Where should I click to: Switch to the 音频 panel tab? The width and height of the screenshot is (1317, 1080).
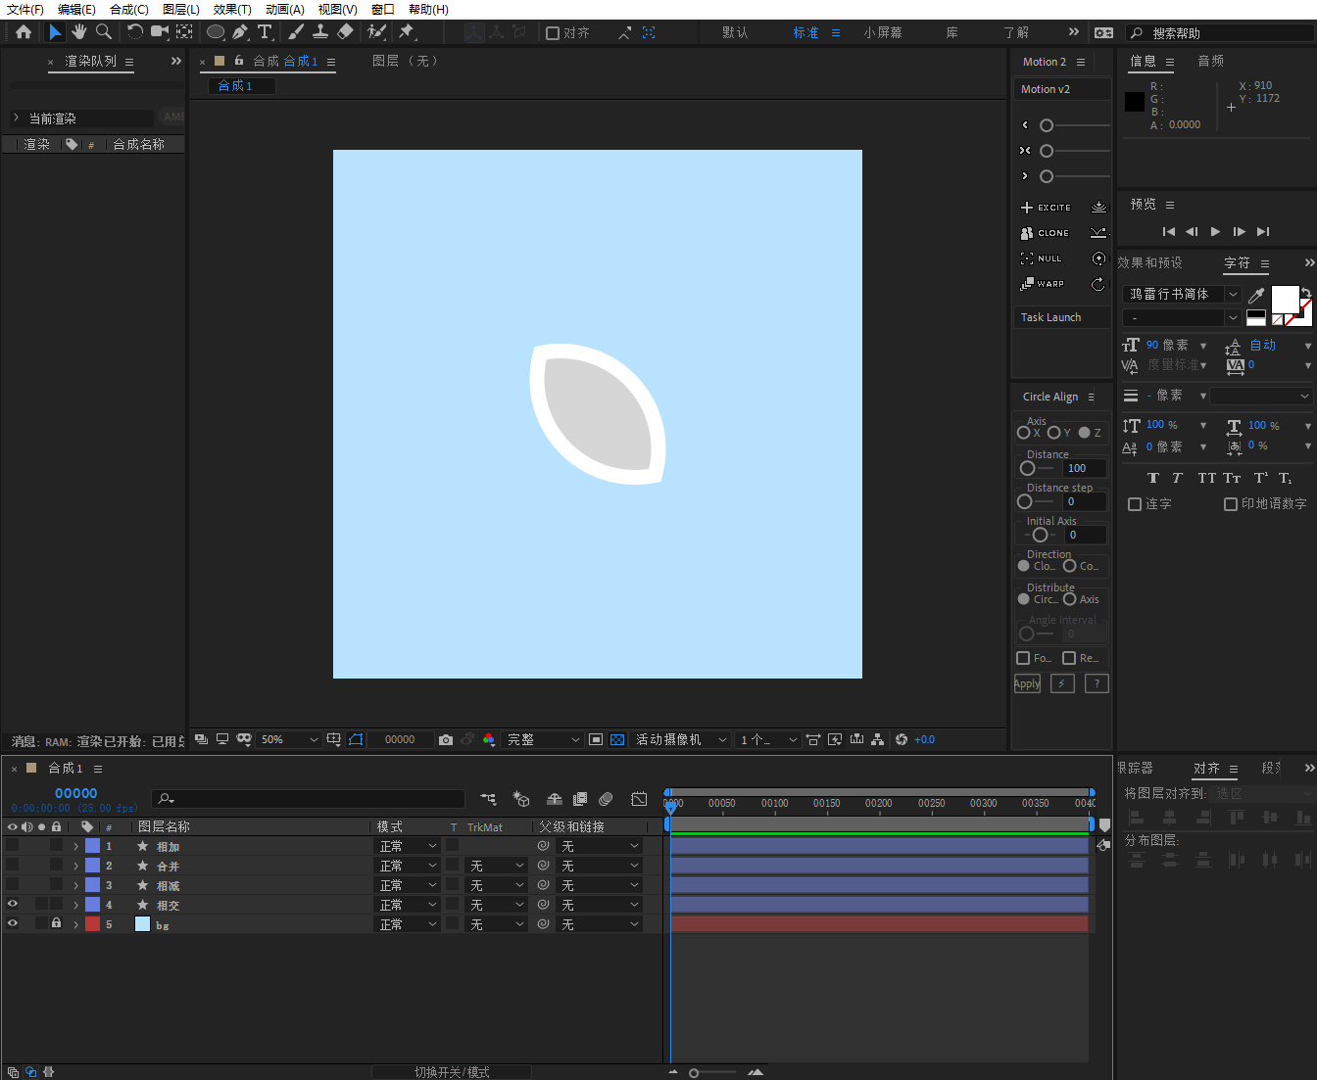[1210, 61]
